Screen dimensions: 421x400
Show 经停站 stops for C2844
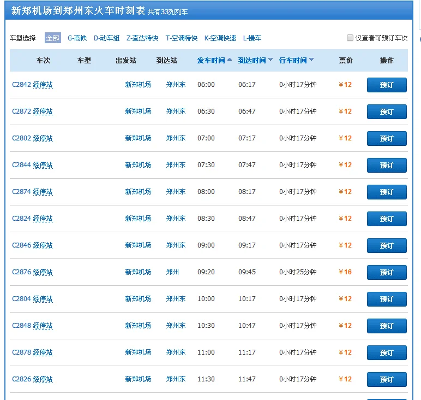(x=43, y=165)
